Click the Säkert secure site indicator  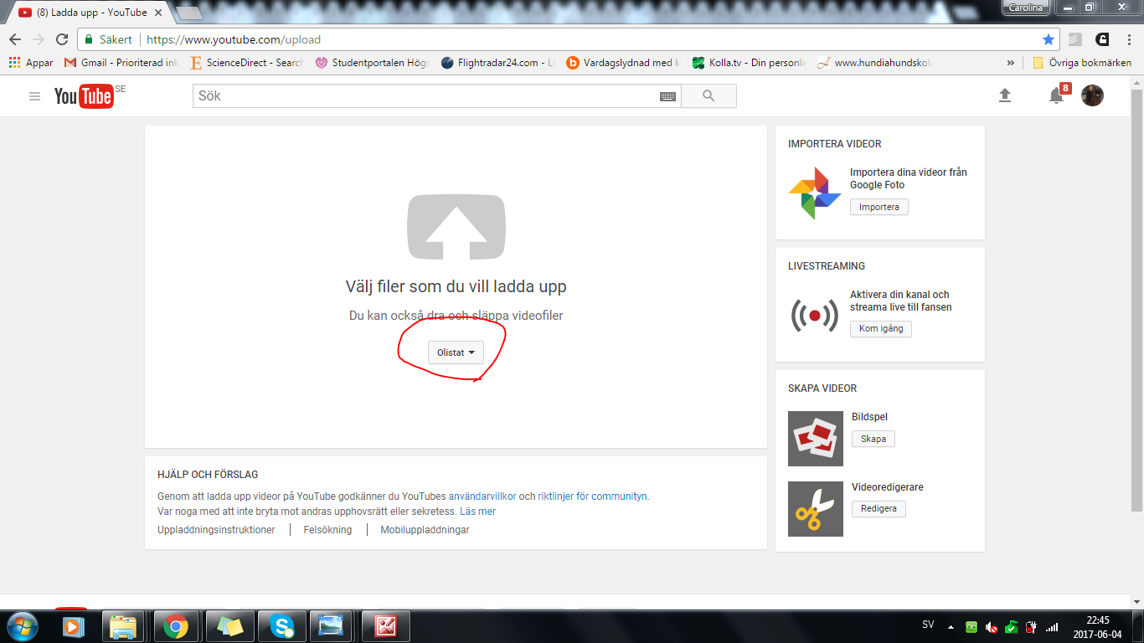(108, 39)
